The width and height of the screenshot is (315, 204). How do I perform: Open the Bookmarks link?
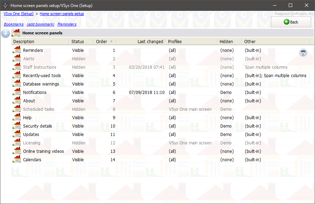pos(14,24)
